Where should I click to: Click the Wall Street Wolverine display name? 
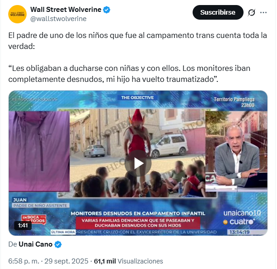pyautogui.click(x=66, y=10)
